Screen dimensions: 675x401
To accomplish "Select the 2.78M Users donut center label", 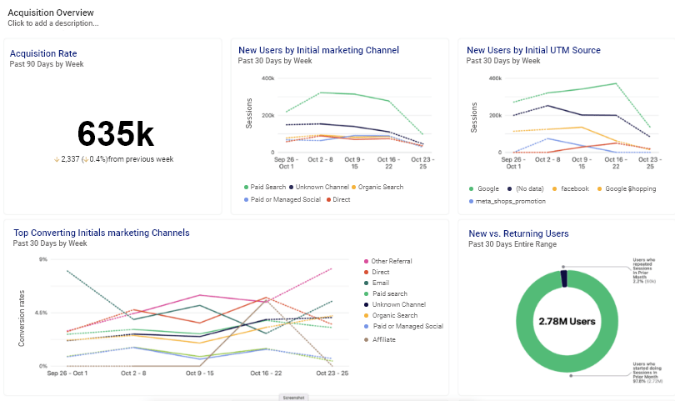I will 567,321.
